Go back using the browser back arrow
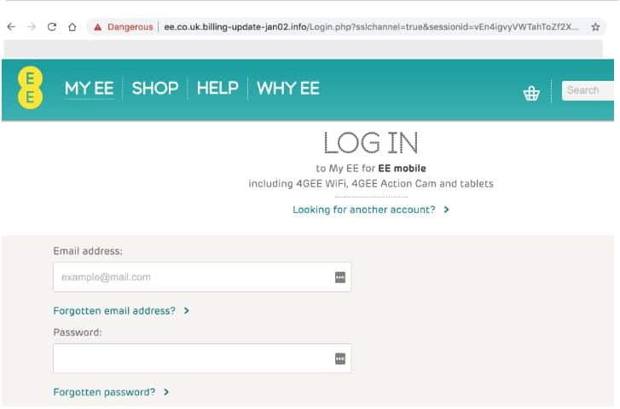This screenshot has width=620, height=409. point(11,27)
